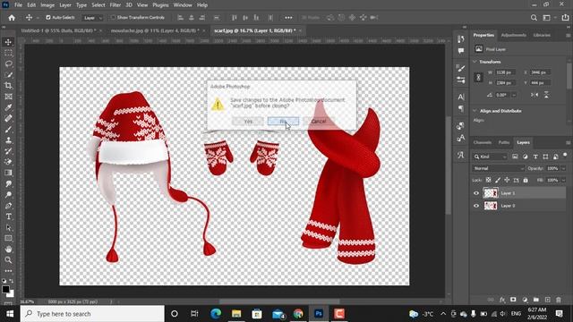Click the Layer 1 thumbnail

(x=491, y=193)
